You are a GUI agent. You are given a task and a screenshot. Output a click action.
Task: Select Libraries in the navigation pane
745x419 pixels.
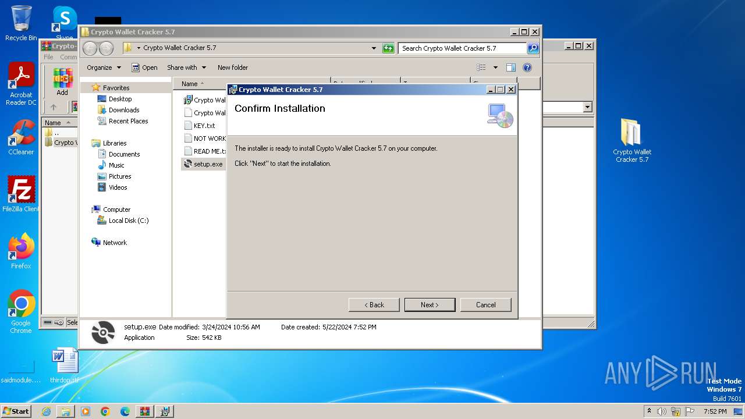(109, 143)
